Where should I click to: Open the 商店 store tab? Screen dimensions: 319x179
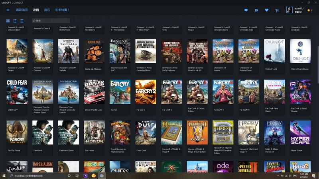point(47,10)
